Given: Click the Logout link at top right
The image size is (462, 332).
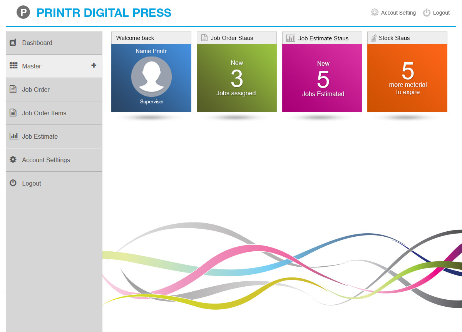Looking at the screenshot, I should [x=441, y=13].
